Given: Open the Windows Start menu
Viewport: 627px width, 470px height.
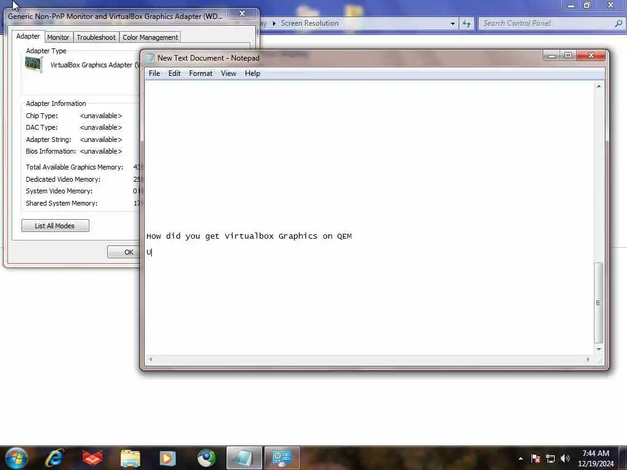Looking at the screenshot, I should pyautogui.click(x=16, y=458).
